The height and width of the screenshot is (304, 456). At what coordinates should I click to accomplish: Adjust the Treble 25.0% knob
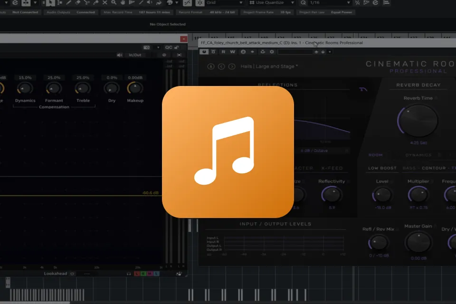tap(83, 88)
